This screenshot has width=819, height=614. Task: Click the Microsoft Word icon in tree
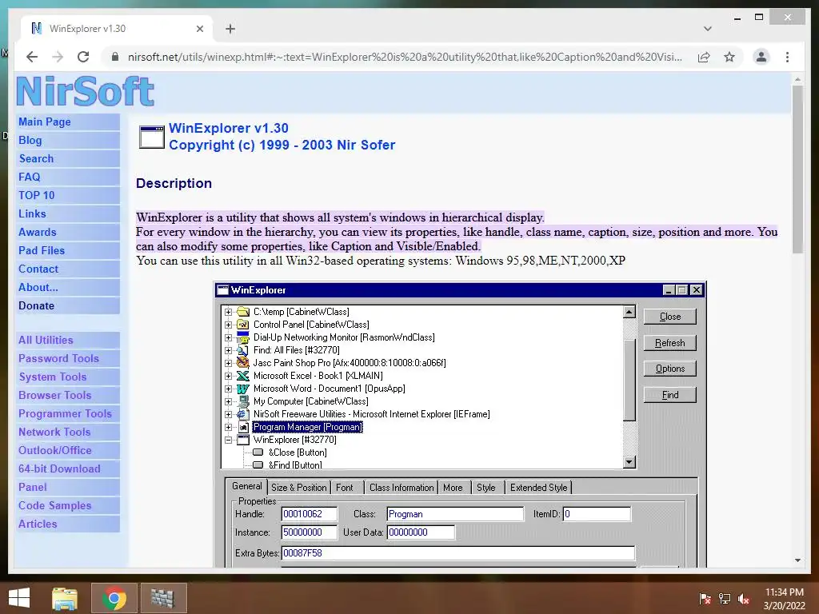243,389
